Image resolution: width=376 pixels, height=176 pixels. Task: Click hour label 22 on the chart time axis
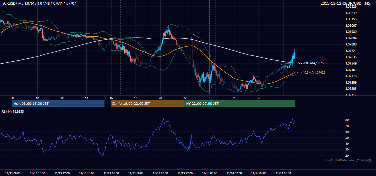[185, 98]
